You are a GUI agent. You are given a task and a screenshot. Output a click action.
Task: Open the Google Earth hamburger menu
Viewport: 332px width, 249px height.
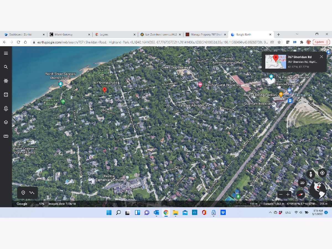(x=6, y=53)
